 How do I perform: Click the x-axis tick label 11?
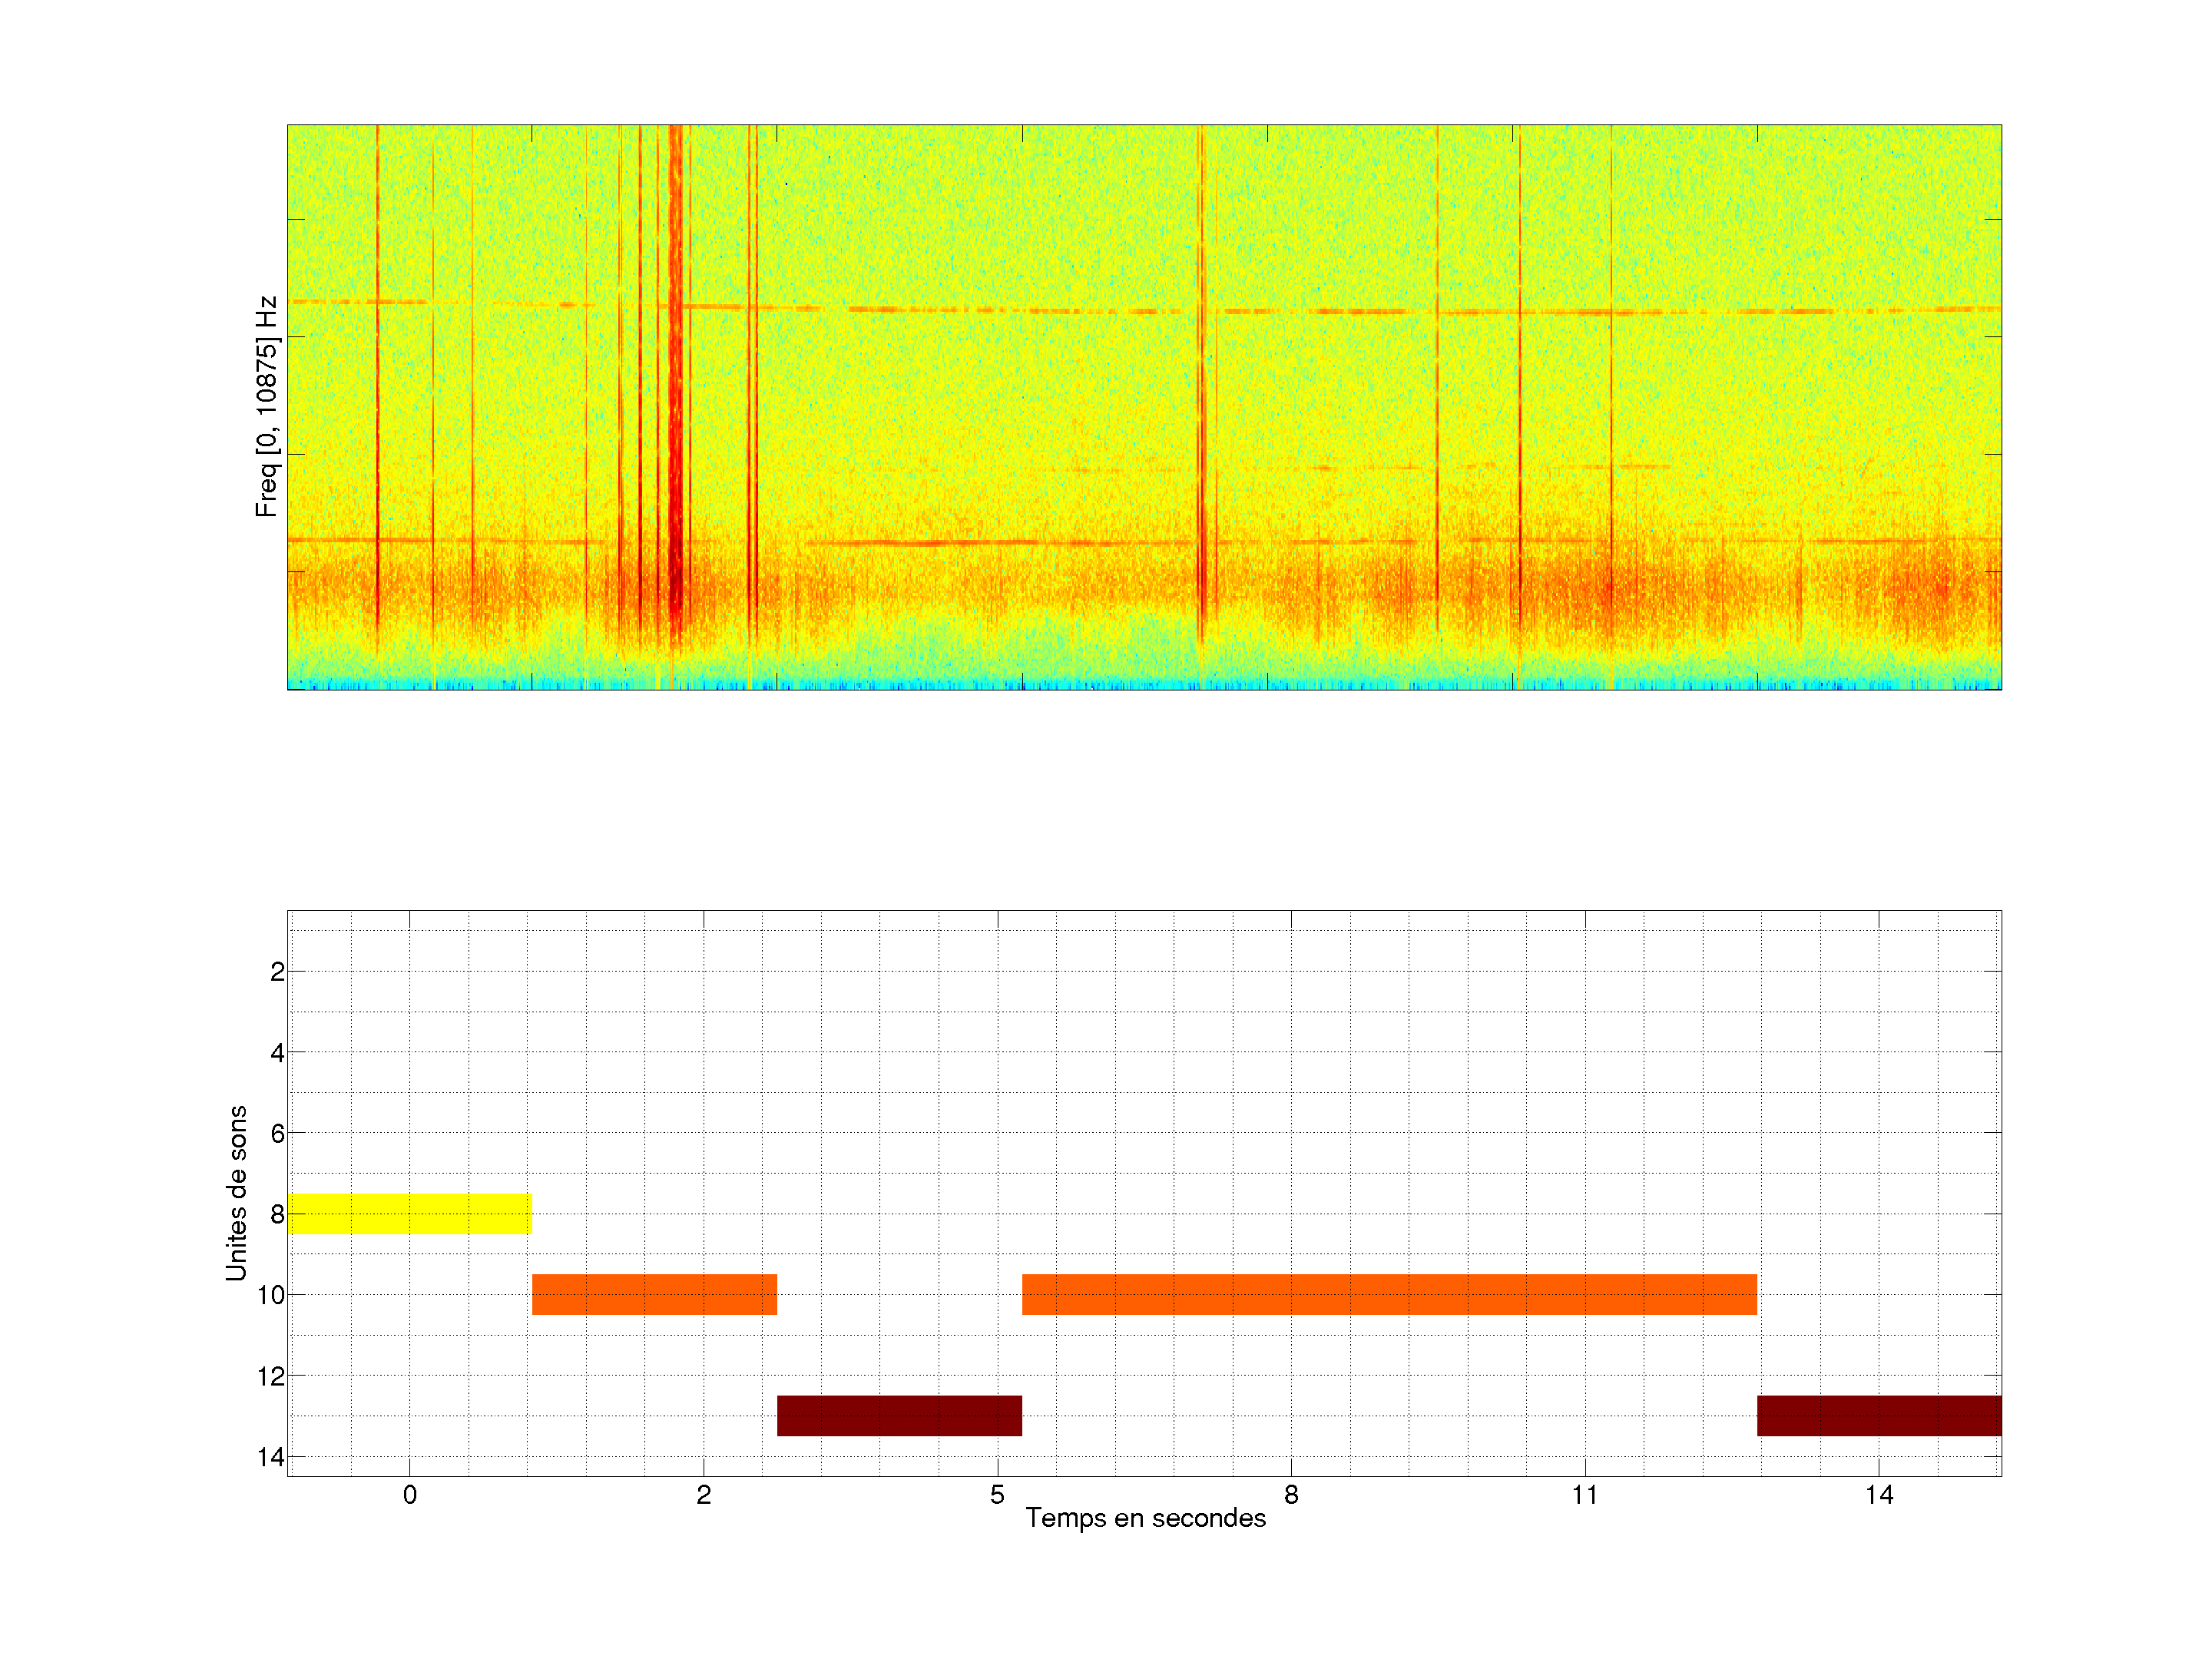click(x=1584, y=1495)
